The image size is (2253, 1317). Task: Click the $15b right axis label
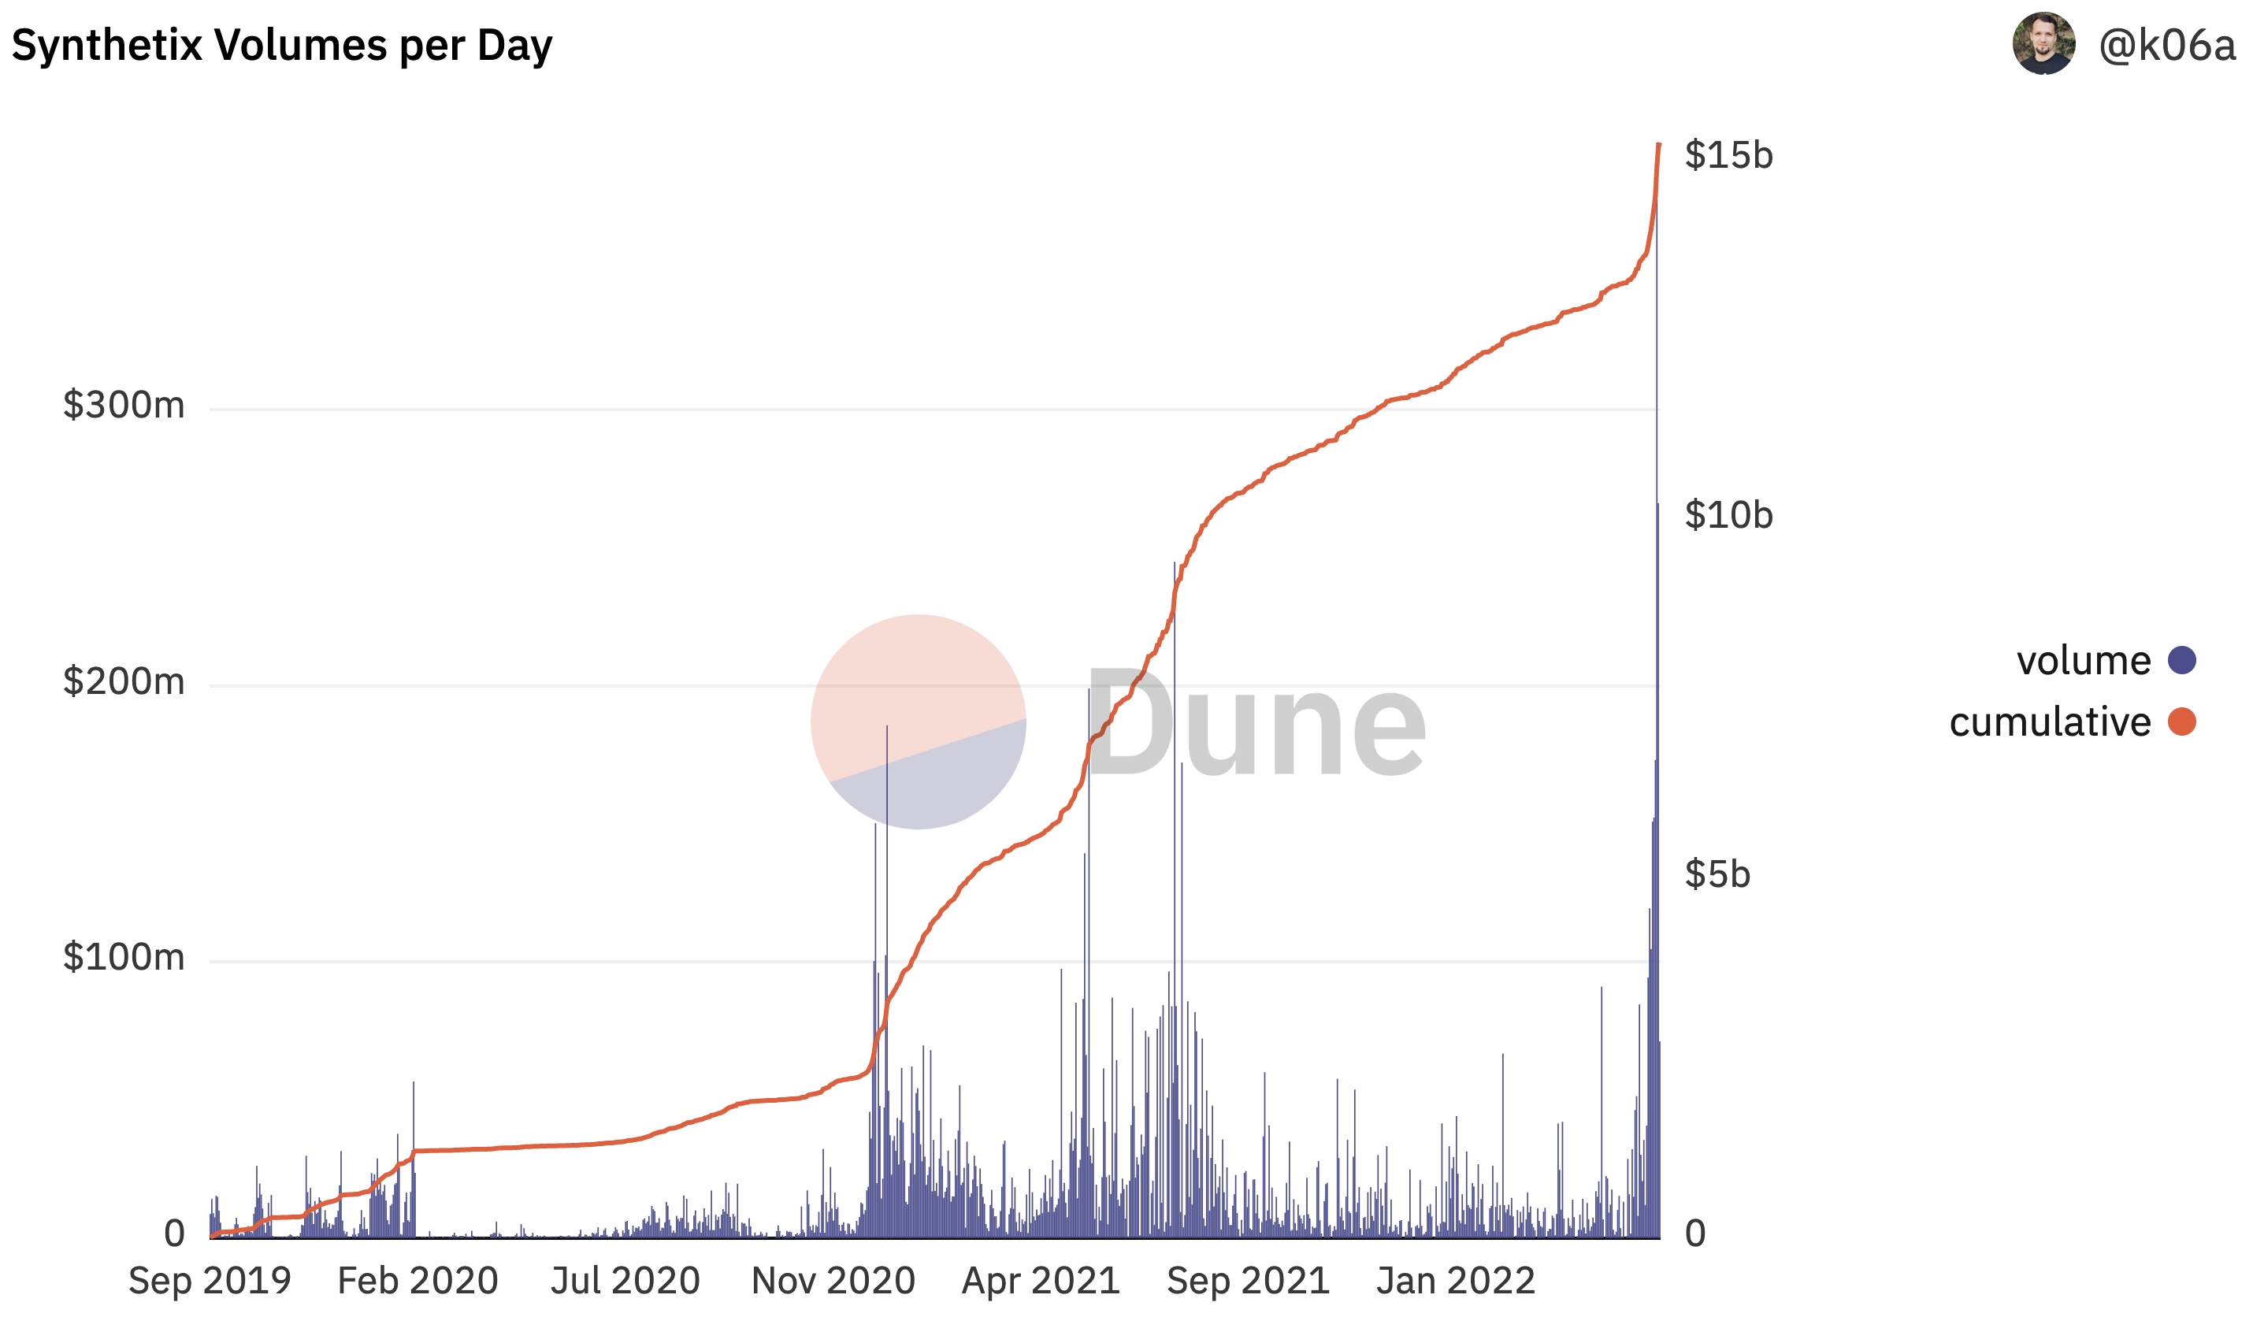tap(1728, 154)
